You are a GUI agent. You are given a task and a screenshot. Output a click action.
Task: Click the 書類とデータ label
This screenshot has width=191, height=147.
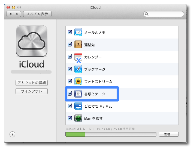[95, 94]
